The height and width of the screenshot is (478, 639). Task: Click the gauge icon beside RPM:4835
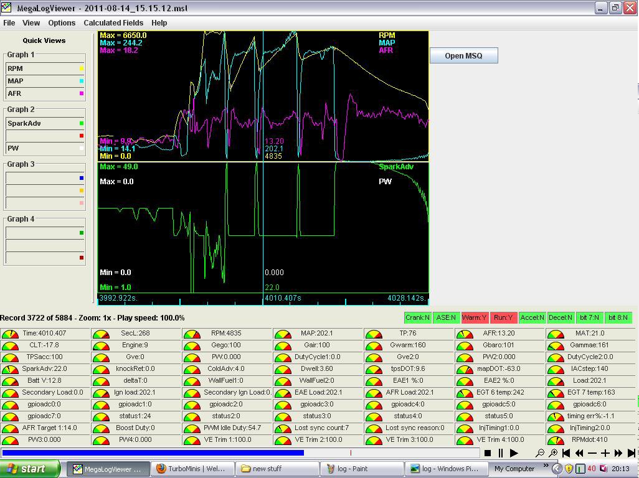192,334
